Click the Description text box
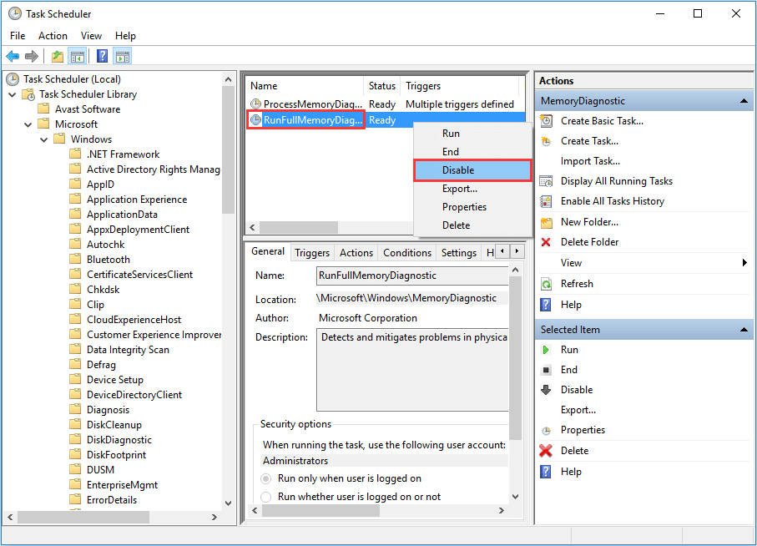This screenshot has height=546, width=757. tap(411, 369)
